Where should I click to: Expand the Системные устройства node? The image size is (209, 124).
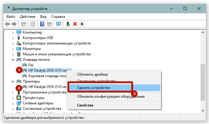tap(13, 109)
